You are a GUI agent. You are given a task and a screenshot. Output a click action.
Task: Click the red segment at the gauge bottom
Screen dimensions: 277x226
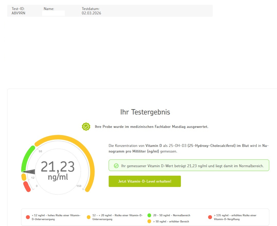click(27, 187)
